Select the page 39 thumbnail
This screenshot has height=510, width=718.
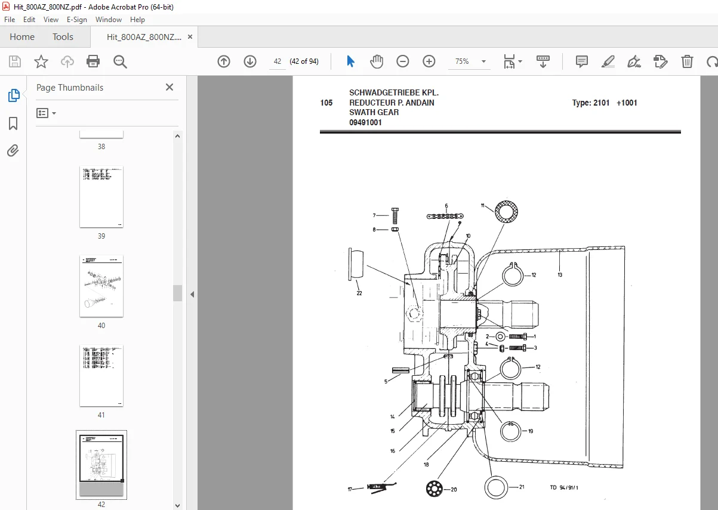(101, 197)
